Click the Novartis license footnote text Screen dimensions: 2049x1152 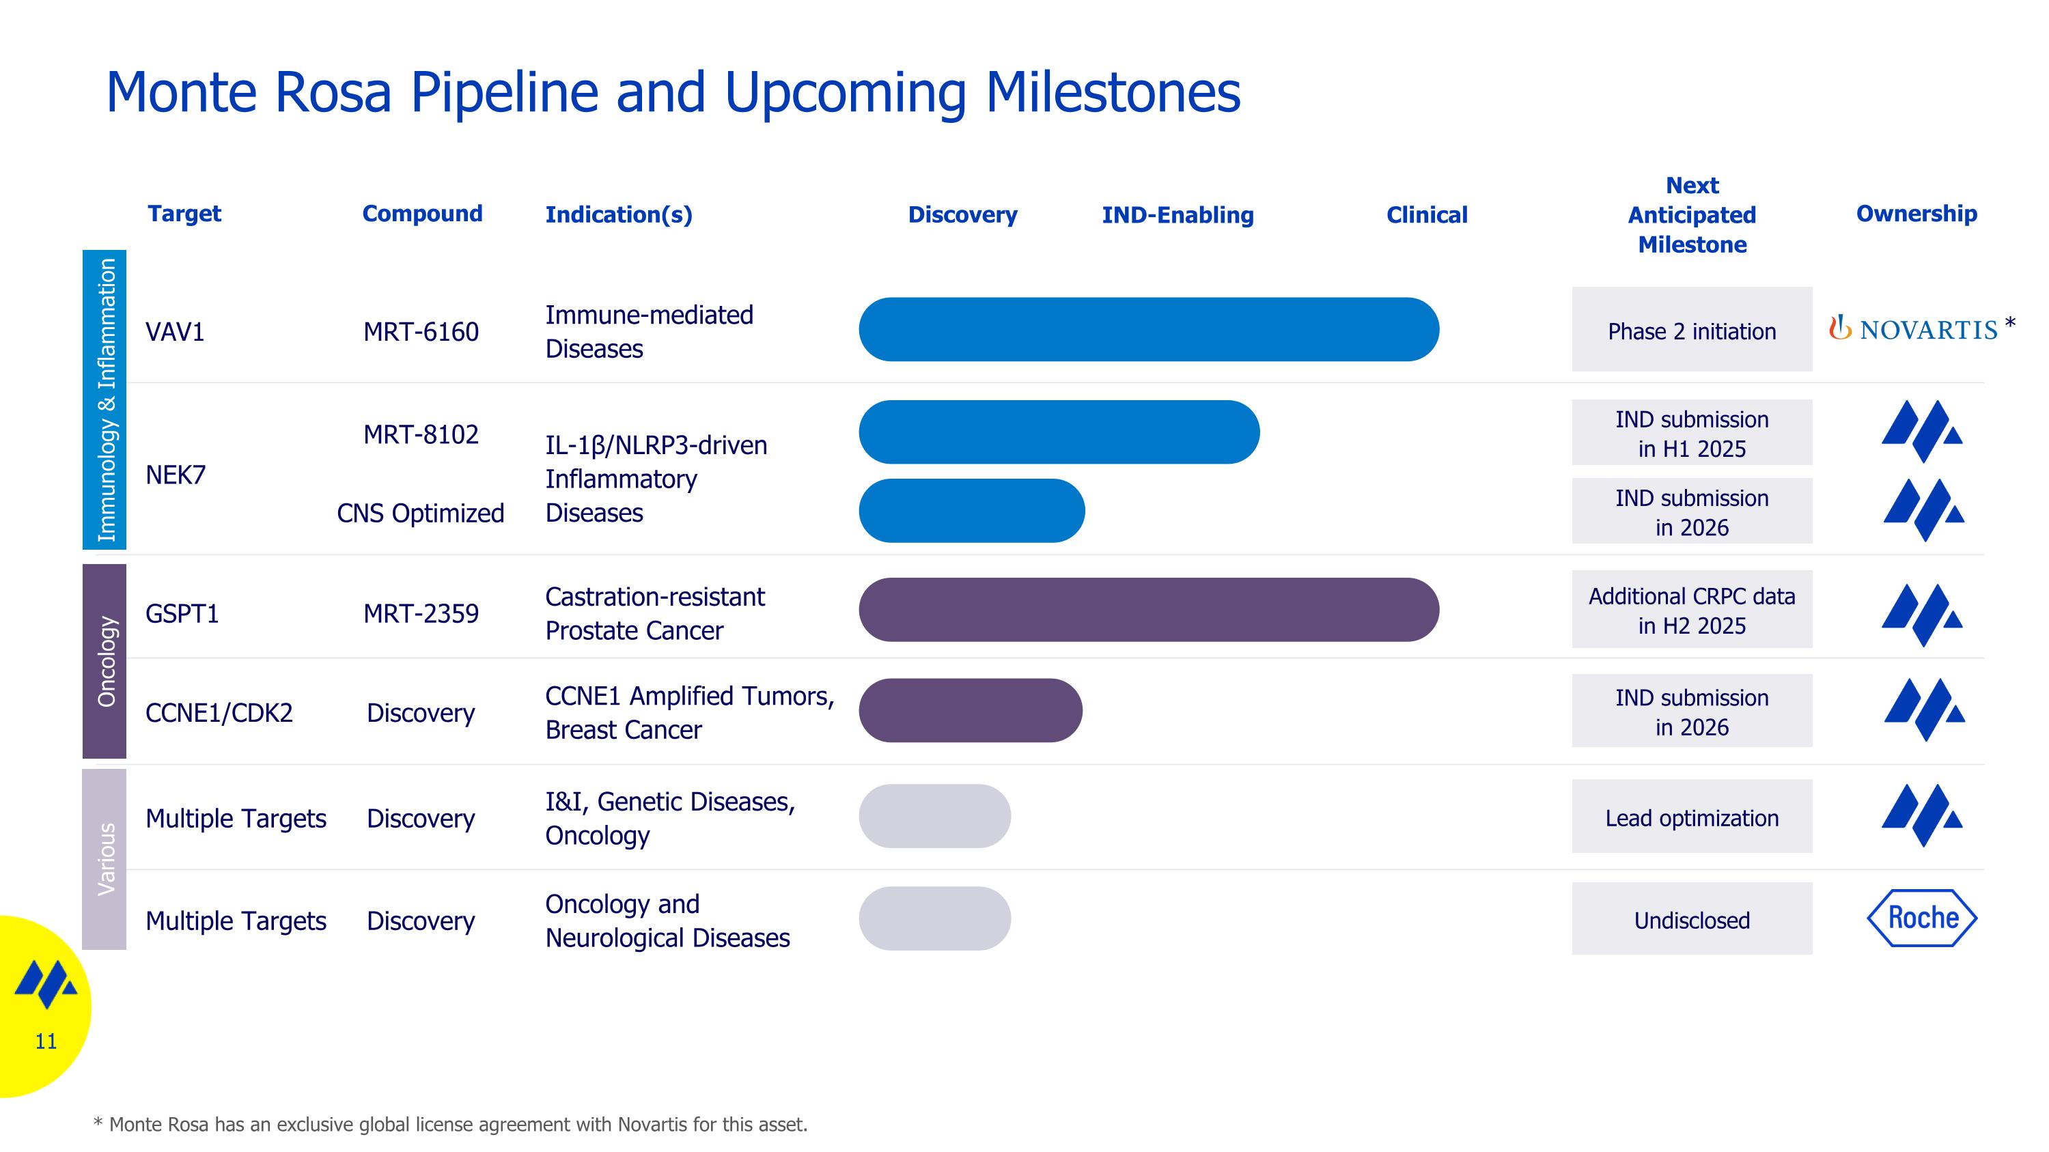(450, 1124)
